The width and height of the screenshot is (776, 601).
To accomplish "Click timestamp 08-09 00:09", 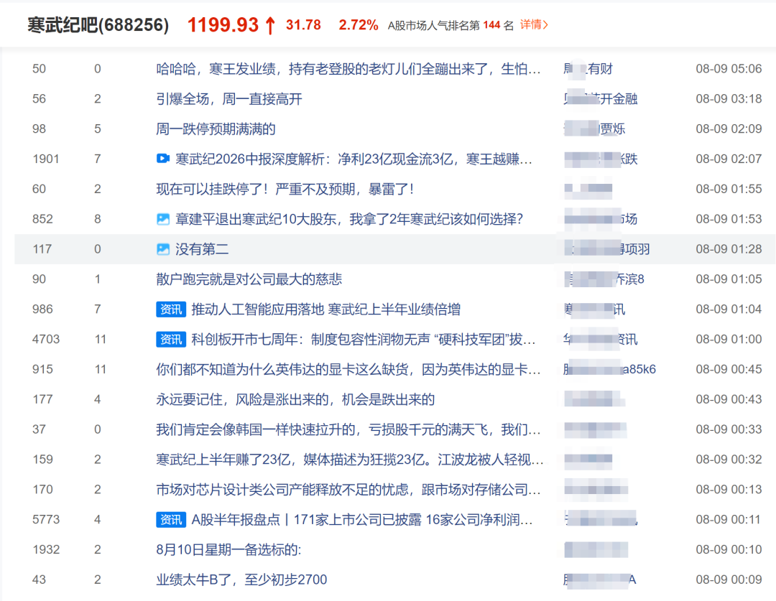I will click(729, 579).
